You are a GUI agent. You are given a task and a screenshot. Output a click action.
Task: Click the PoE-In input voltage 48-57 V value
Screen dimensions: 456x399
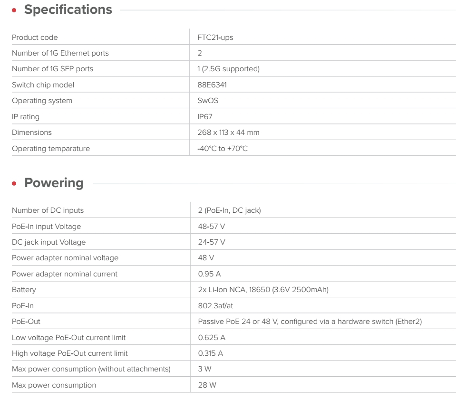[212, 227]
